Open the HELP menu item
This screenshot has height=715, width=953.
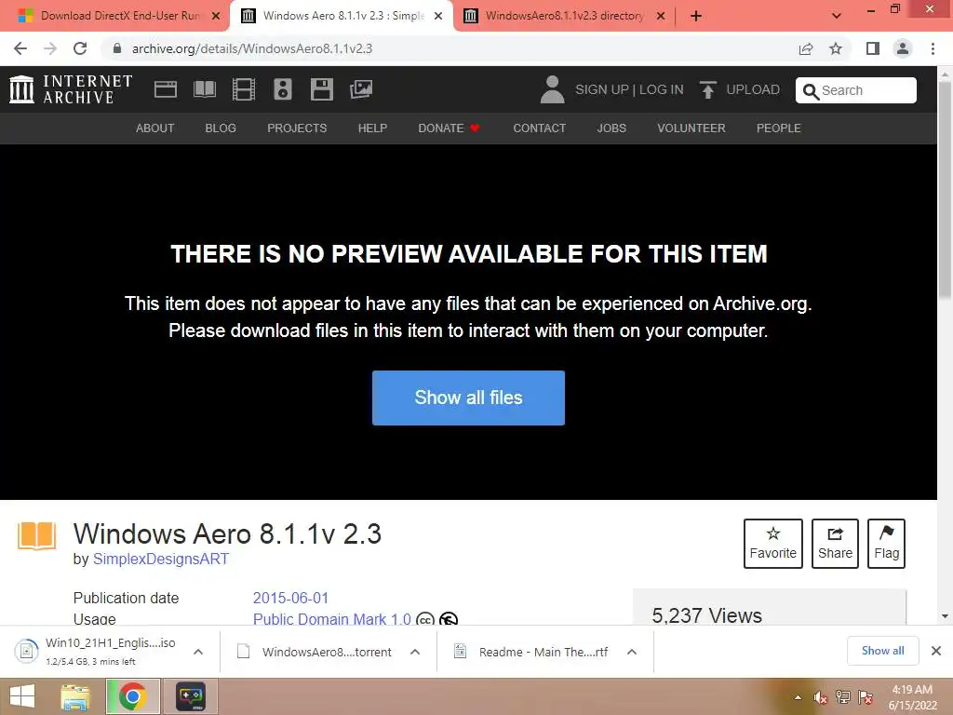(x=372, y=128)
